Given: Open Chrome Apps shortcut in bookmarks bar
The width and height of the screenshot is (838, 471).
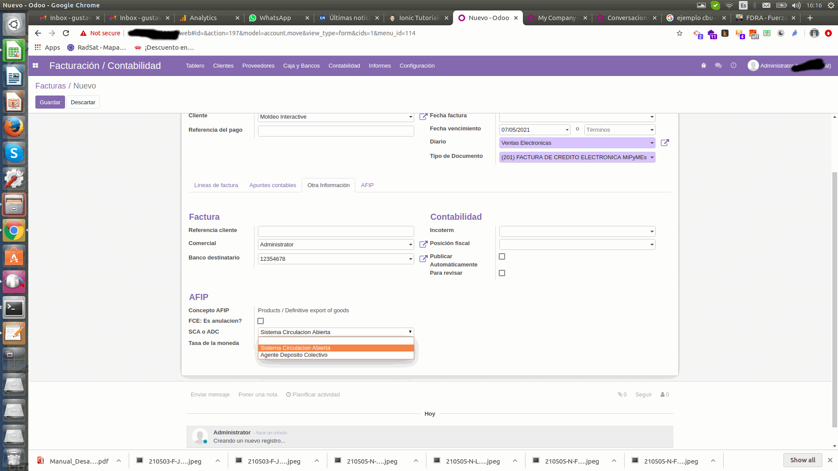Looking at the screenshot, I should (x=47, y=48).
